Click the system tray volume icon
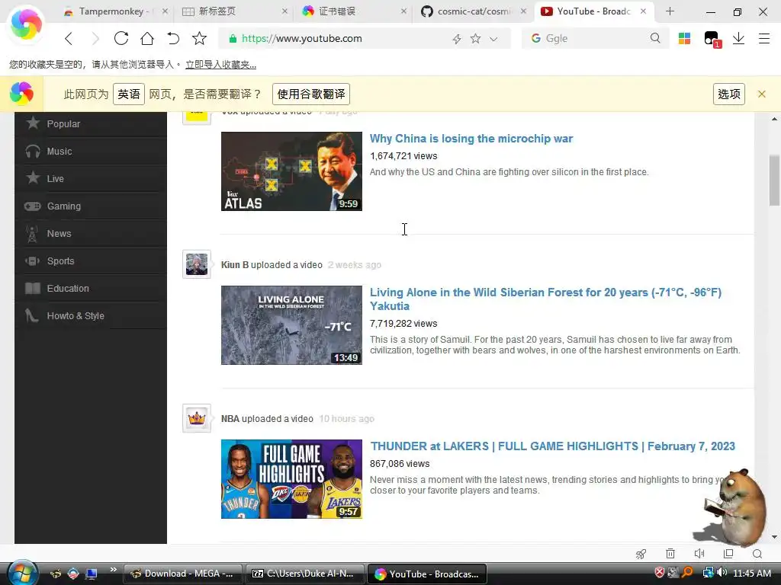 [x=722, y=573]
